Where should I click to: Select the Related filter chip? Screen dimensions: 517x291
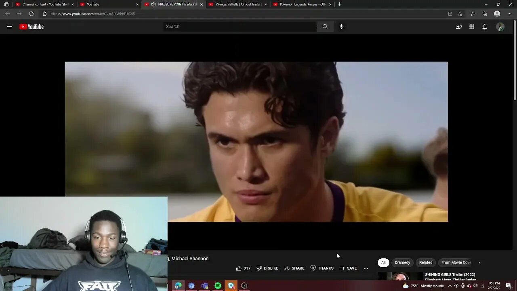tap(426, 262)
